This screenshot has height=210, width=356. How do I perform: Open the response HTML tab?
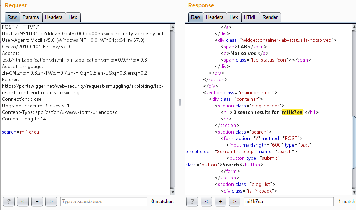pos(250,17)
